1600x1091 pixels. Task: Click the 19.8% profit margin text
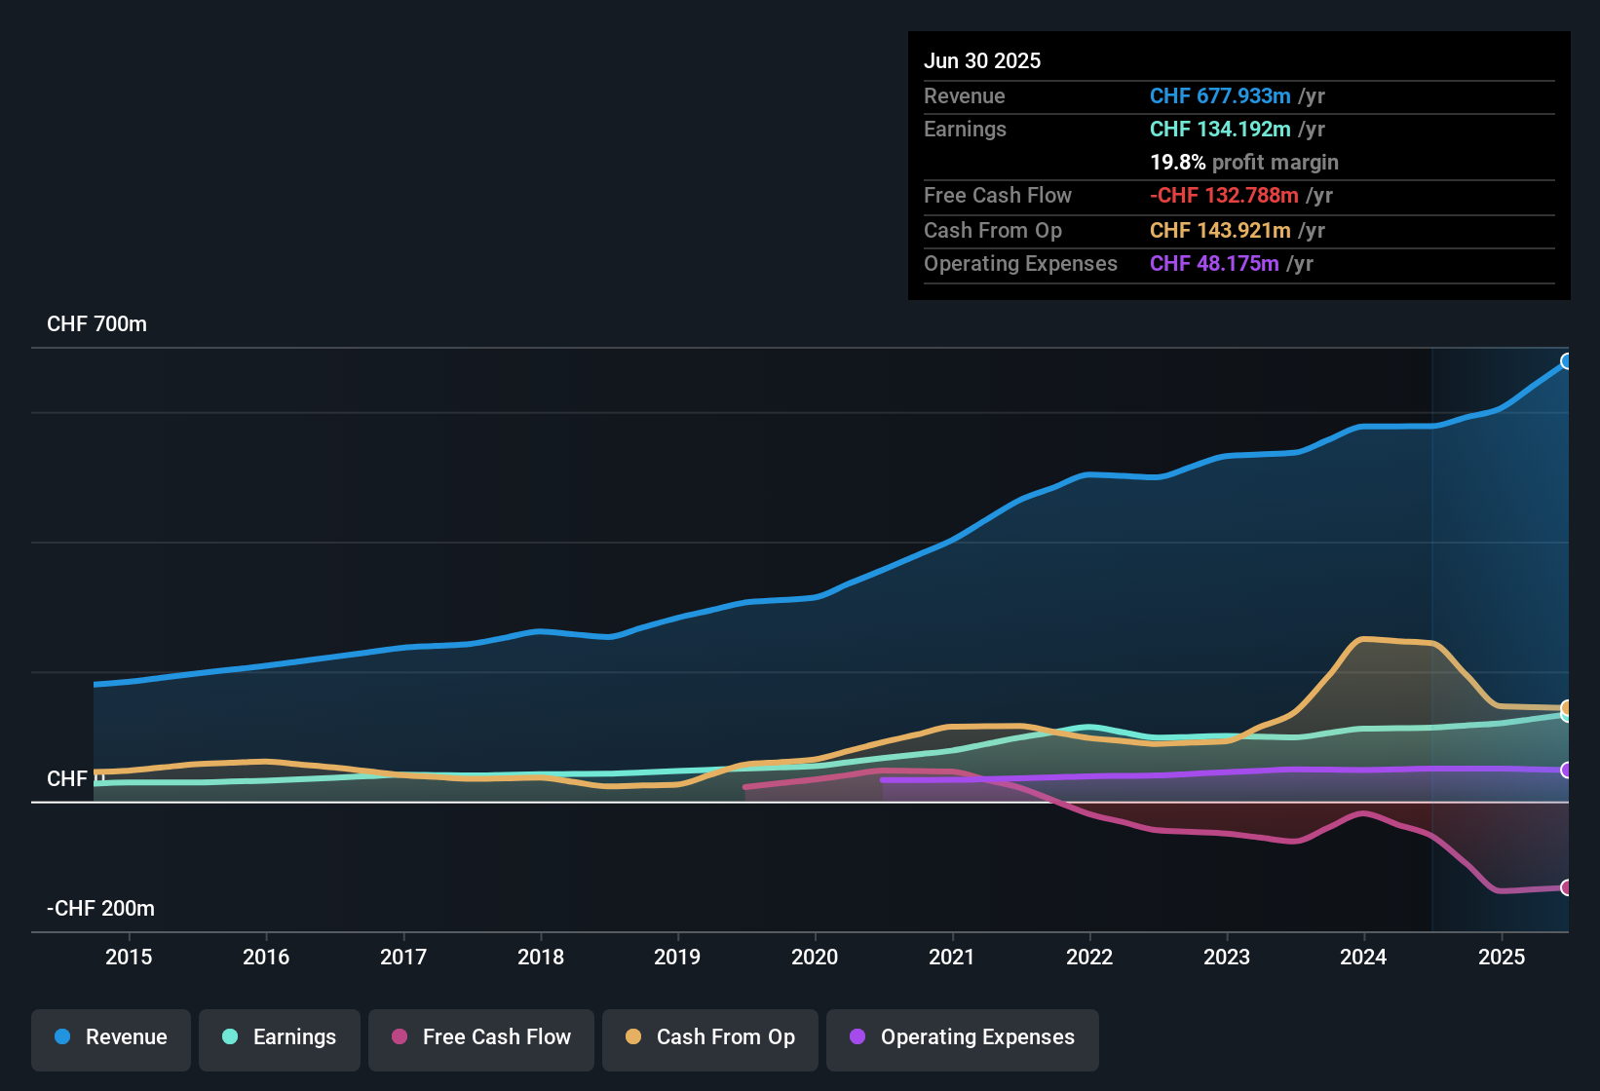click(x=1244, y=163)
